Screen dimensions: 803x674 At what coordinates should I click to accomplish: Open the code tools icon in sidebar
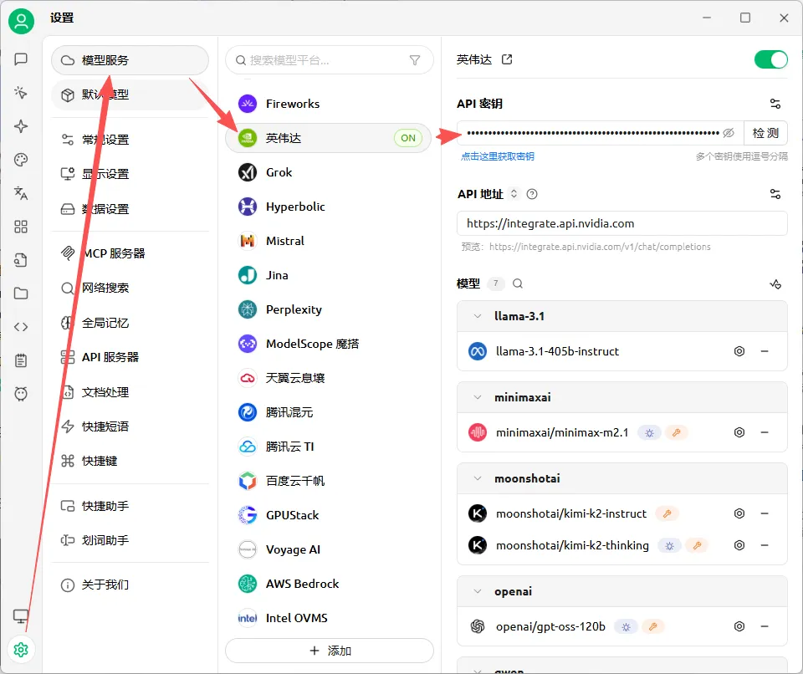pyautogui.click(x=20, y=327)
